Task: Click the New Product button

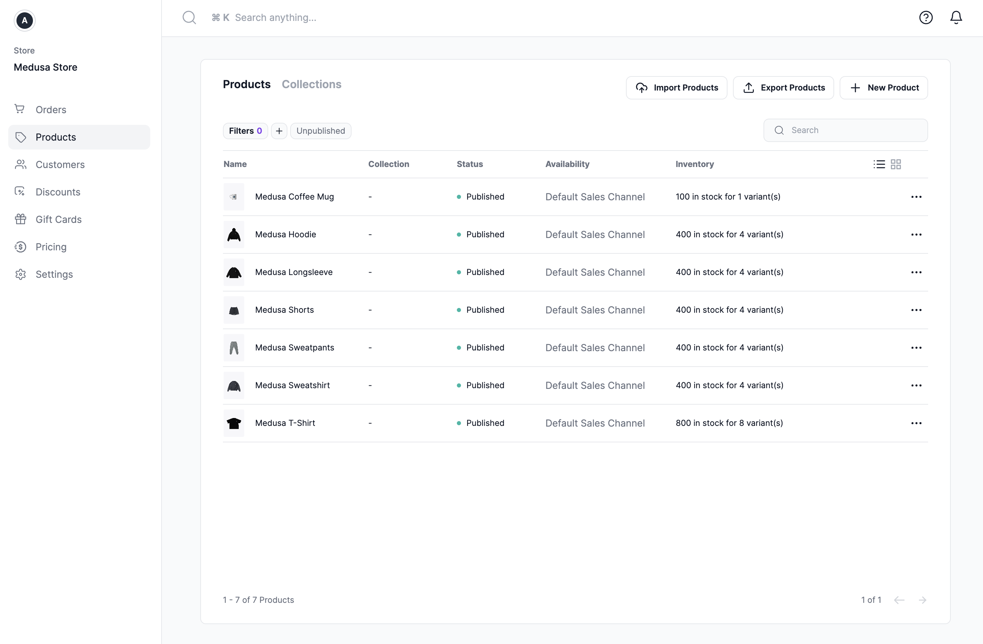Action: pyautogui.click(x=884, y=87)
